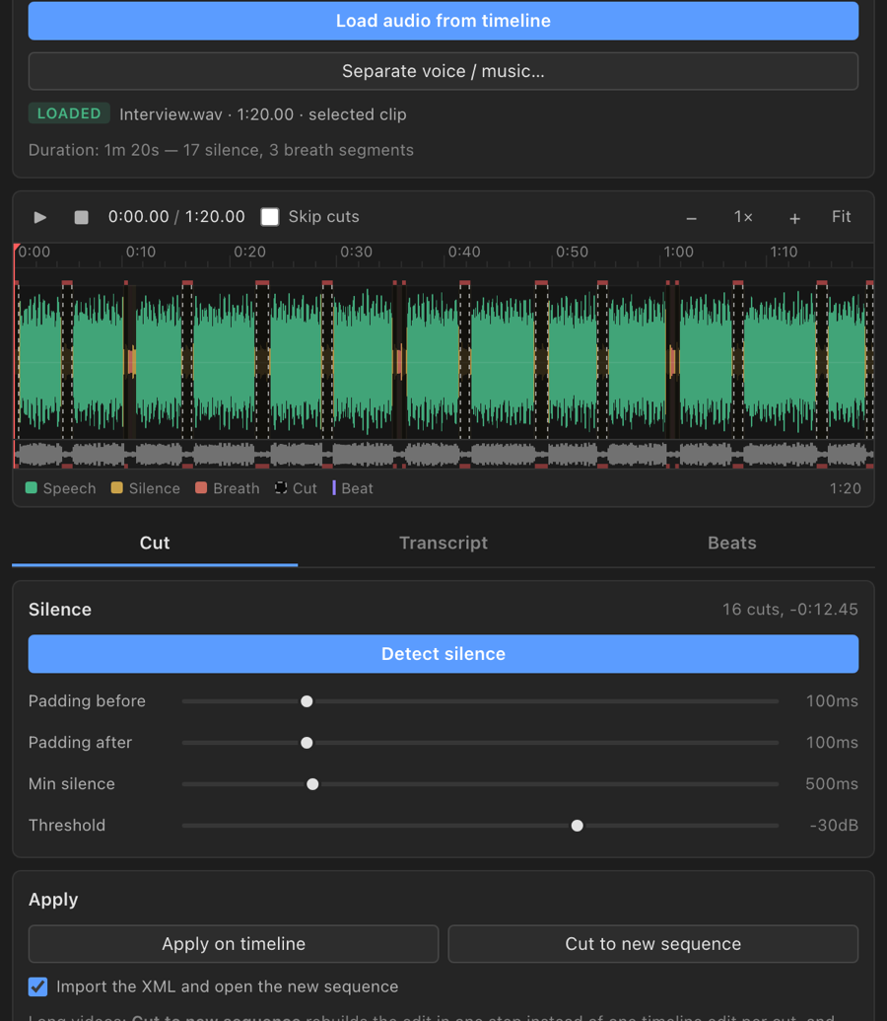This screenshot has width=887, height=1021.
Task: Click the '17 silence, 3 breath segments' duration line
Action: click(222, 150)
